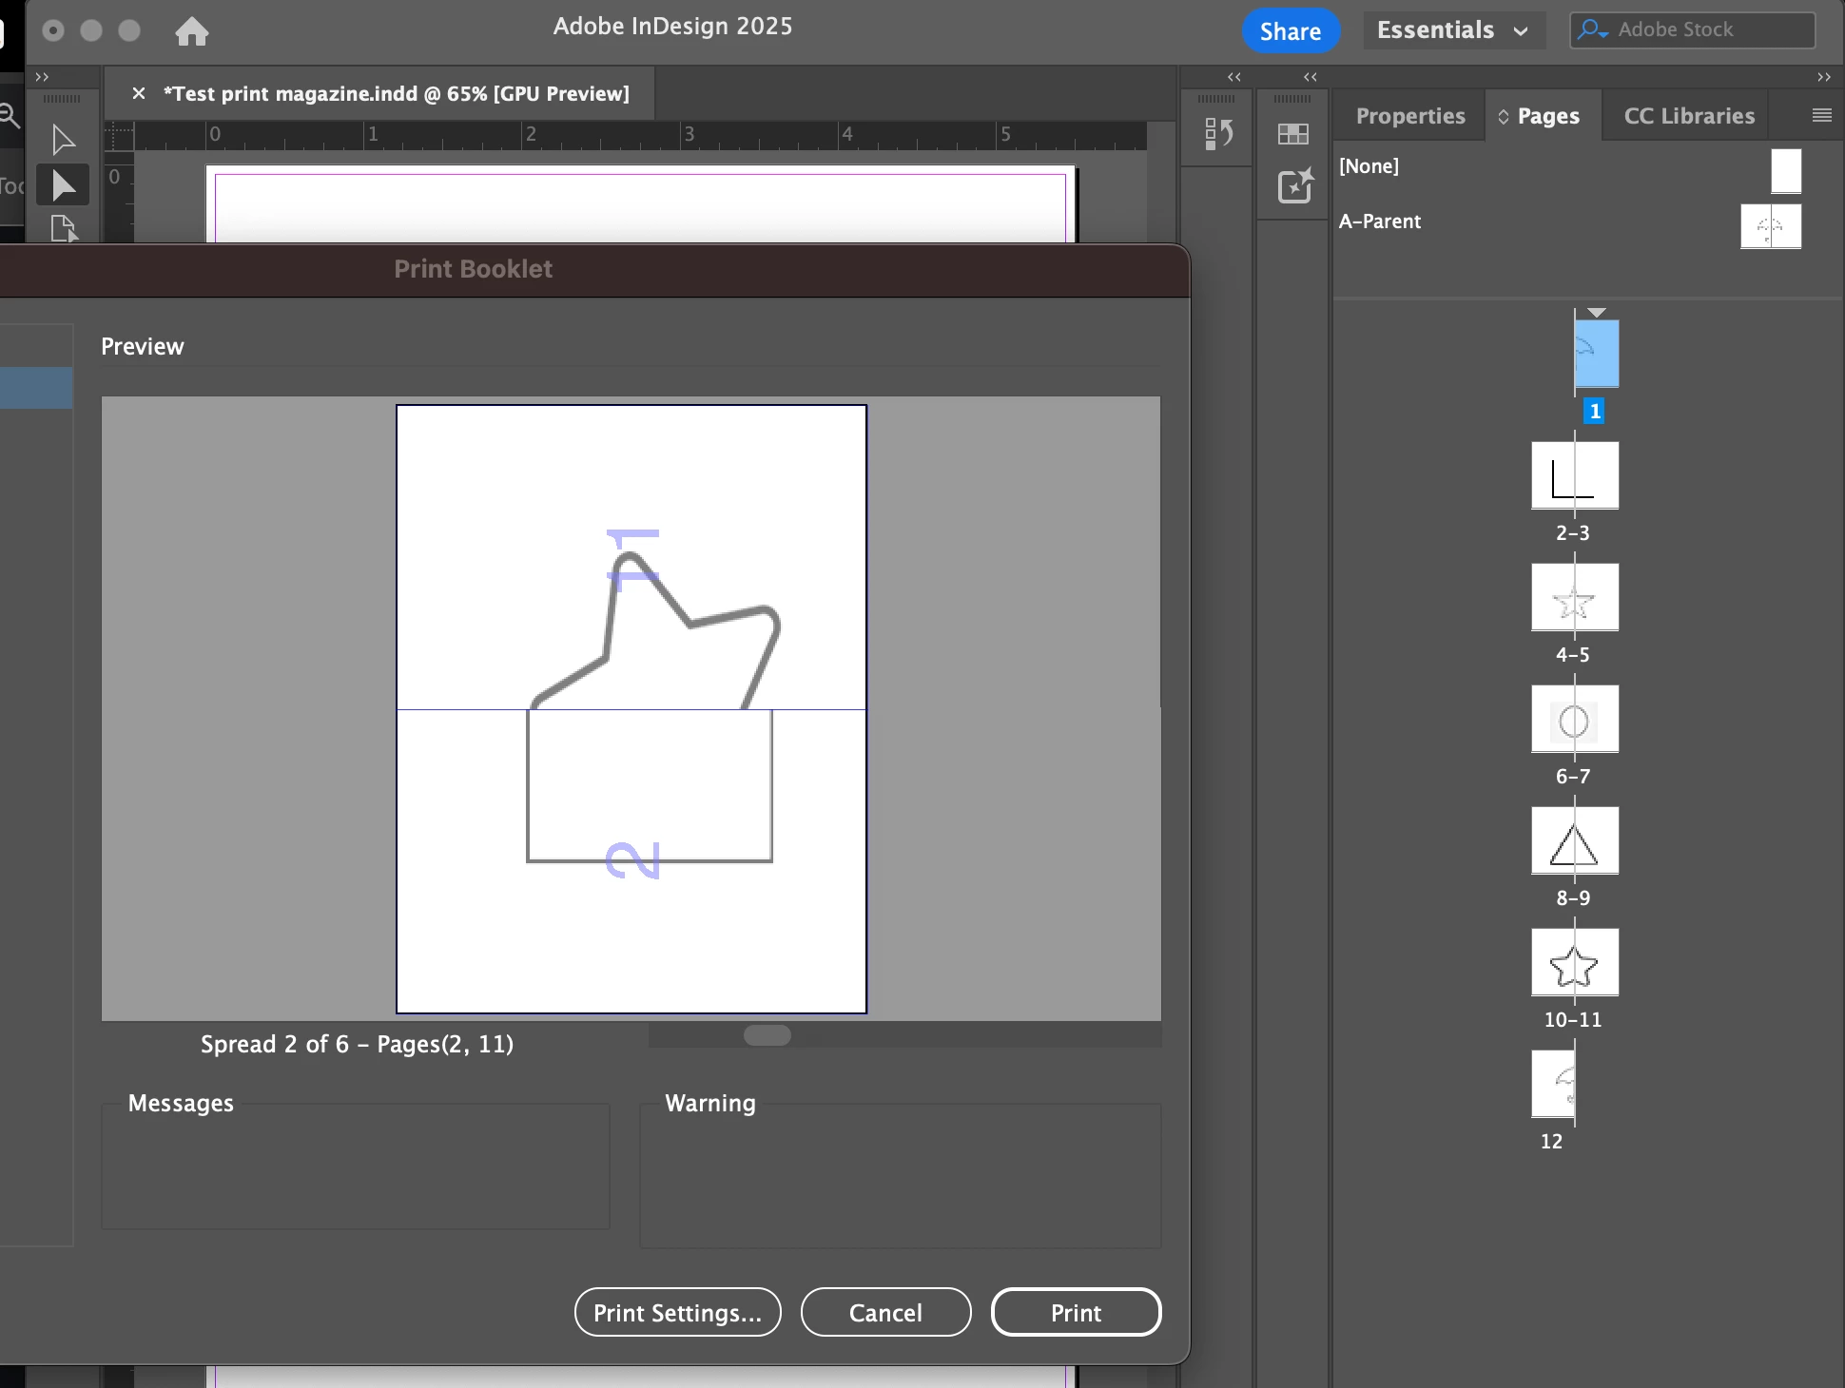Open Print Settings dialog
Image resolution: width=1845 pixels, height=1388 pixels.
(x=677, y=1312)
